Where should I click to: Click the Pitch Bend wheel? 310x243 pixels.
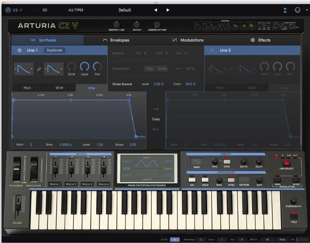click(x=17, y=169)
